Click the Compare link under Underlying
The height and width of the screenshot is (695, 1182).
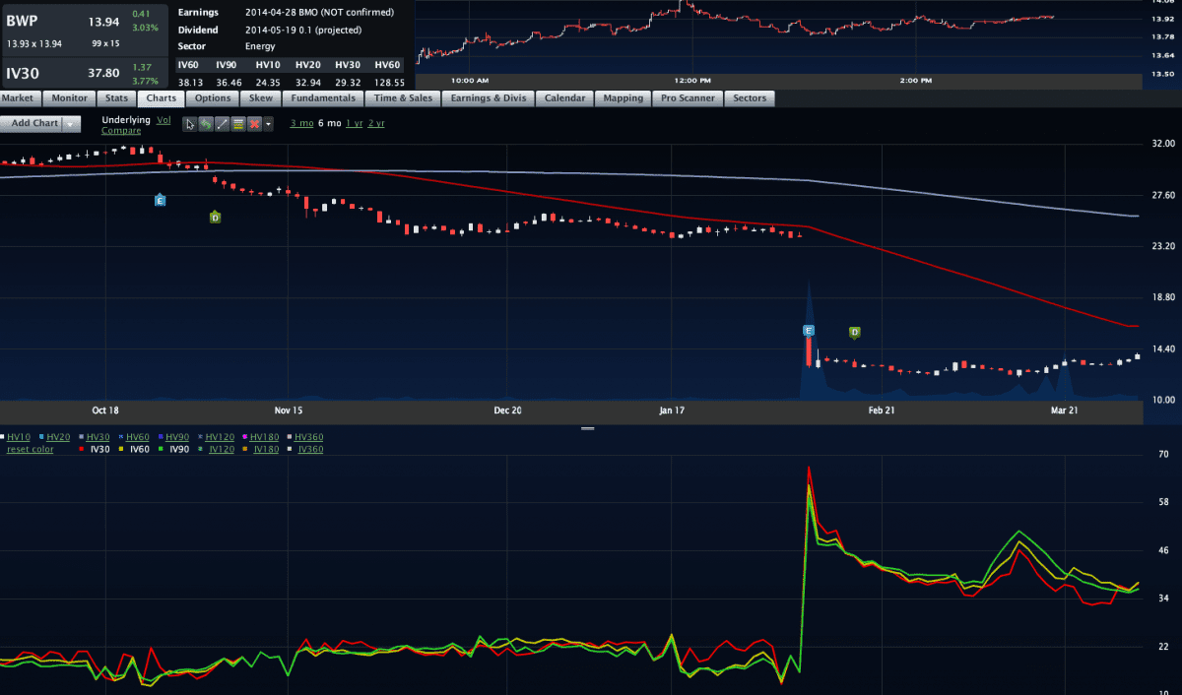coord(121,130)
